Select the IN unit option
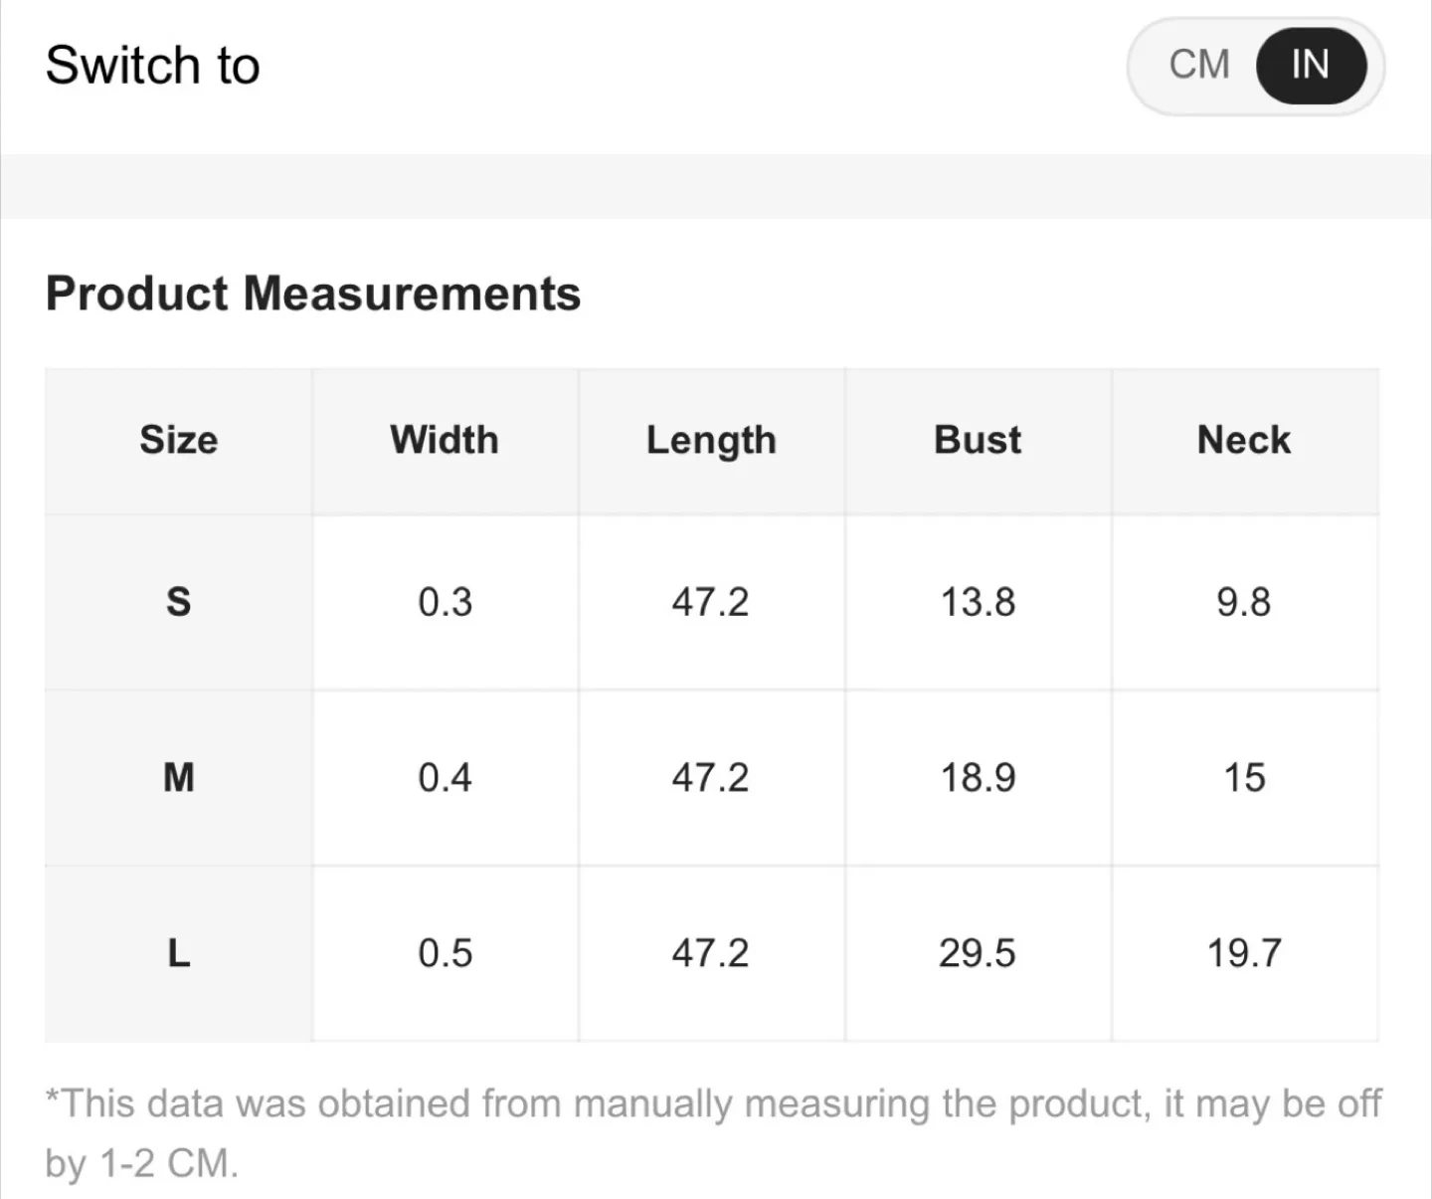 pos(1310,66)
